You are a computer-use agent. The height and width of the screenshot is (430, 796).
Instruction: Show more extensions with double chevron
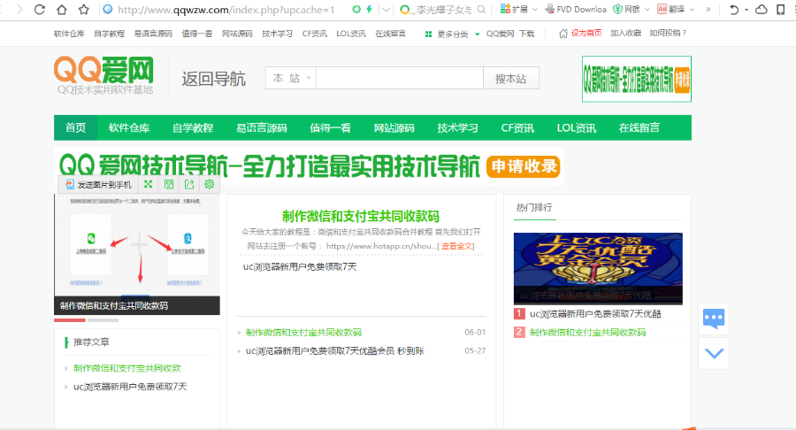click(708, 9)
